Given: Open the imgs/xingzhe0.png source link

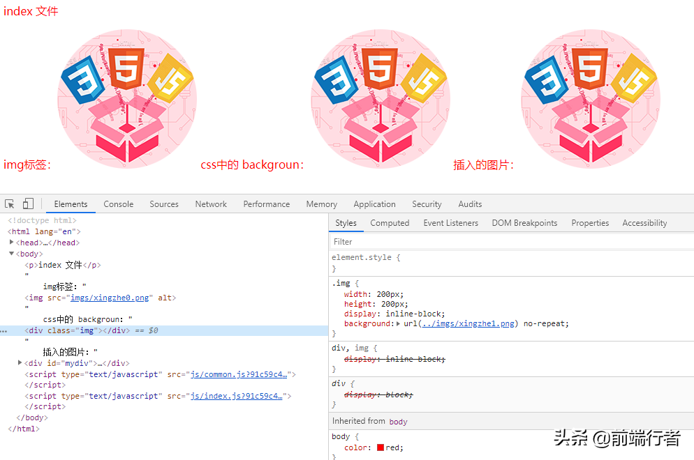Looking at the screenshot, I should tap(110, 298).
